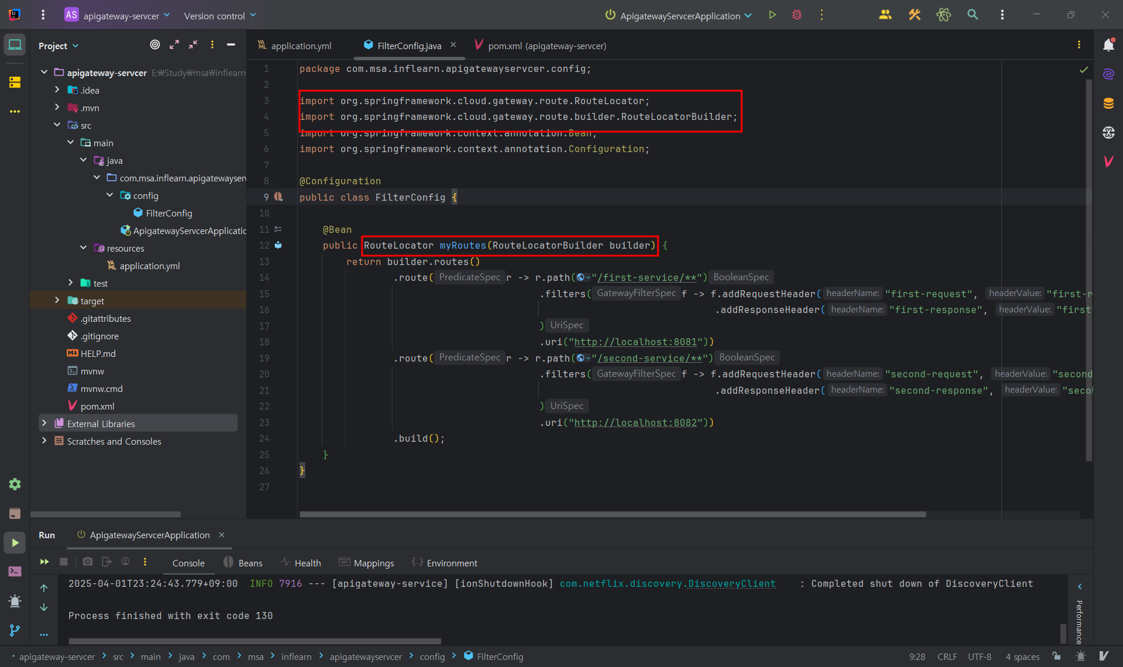Click the Select Opened File target icon
This screenshot has height=667, width=1123.
pyautogui.click(x=154, y=45)
